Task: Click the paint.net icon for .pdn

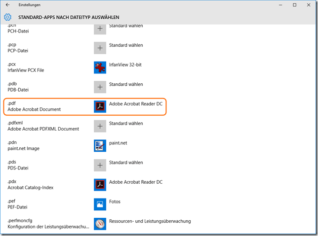Action: pyautogui.click(x=100, y=145)
